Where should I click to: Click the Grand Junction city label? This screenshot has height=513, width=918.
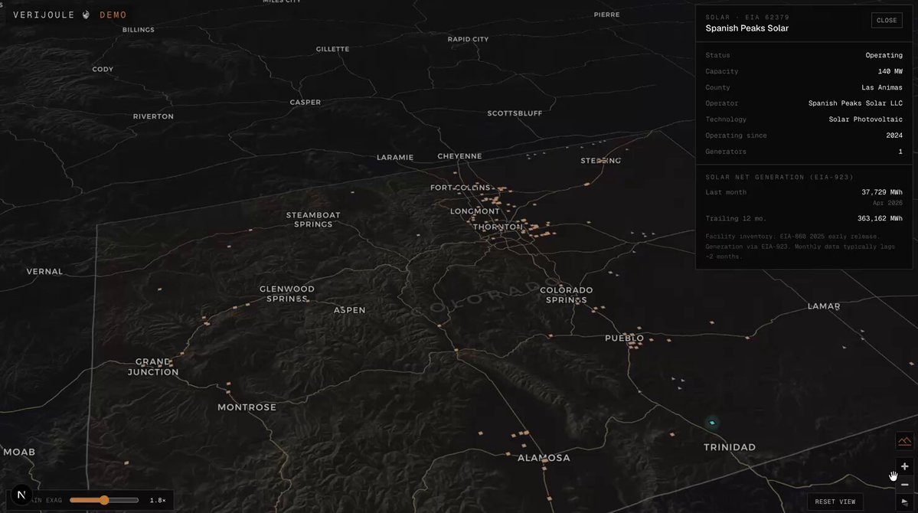pos(153,367)
